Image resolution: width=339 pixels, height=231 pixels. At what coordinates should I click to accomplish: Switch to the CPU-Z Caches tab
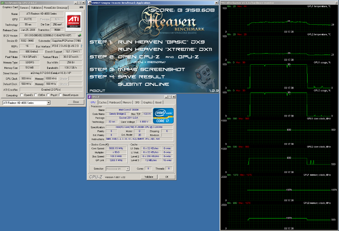click(x=103, y=102)
